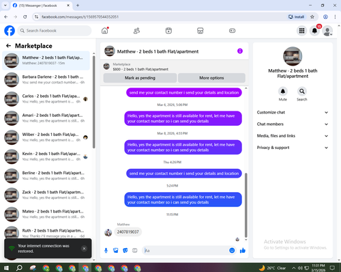
Task: Open the notifications bell with 15 badge
Action: [x=314, y=31]
